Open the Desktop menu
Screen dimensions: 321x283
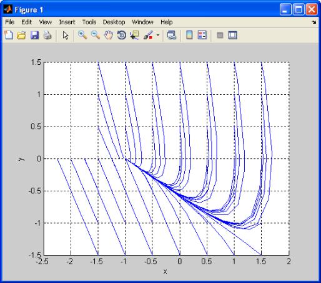114,22
